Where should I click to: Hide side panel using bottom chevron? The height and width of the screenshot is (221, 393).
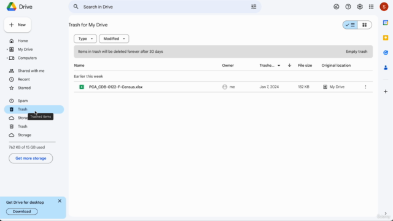click(x=386, y=214)
